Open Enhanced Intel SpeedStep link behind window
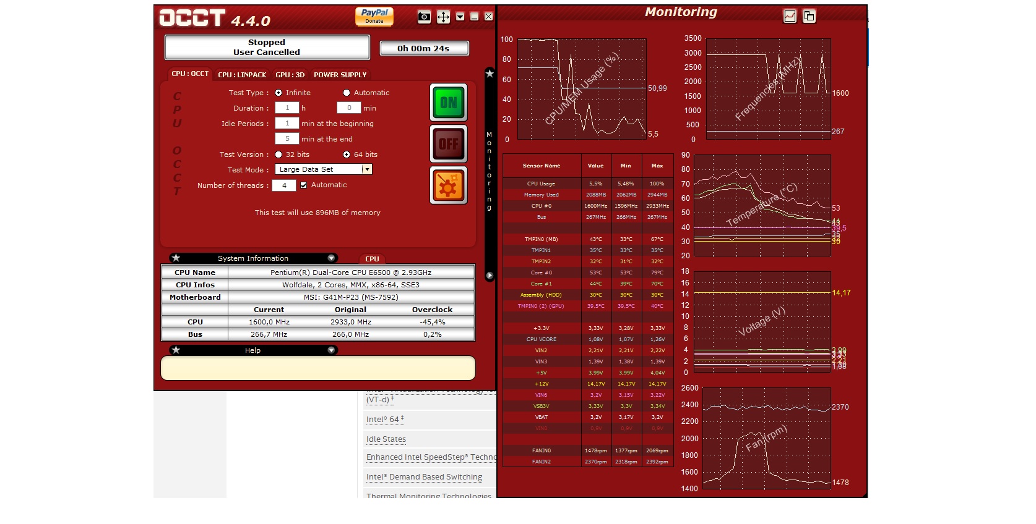 click(x=431, y=457)
